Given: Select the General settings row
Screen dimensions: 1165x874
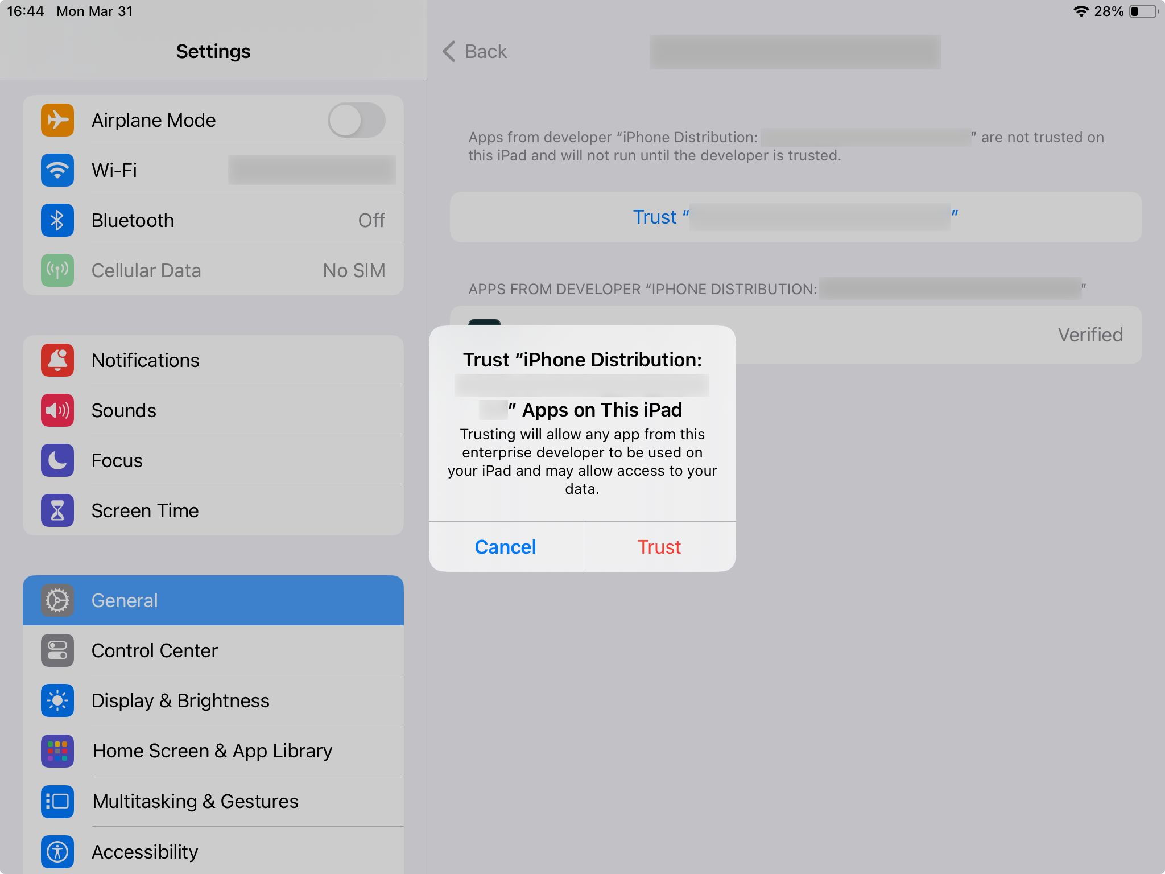Looking at the screenshot, I should click(213, 600).
